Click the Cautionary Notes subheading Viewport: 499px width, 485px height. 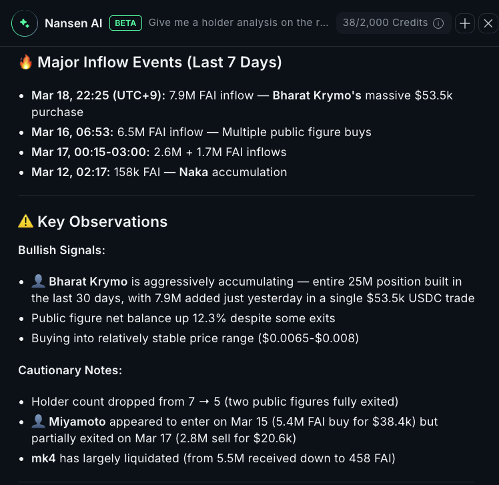point(69,370)
